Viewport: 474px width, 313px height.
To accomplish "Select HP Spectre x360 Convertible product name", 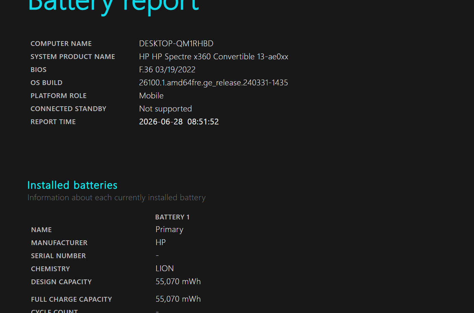I will coord(213,57).
